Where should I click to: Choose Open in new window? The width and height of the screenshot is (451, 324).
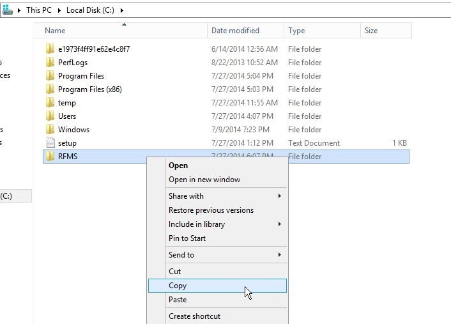tap(217, 180)
